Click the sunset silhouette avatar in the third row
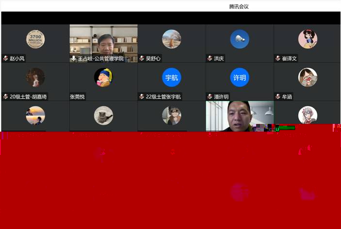The image size is (341, 229). (x=35, y=115)
